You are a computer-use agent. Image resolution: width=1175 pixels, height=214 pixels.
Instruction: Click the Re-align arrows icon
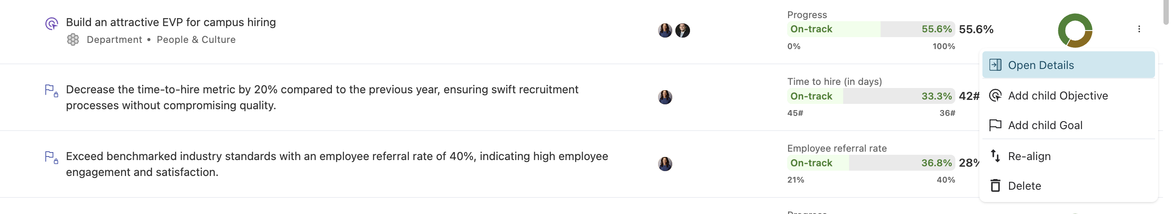pyautogui.click(x=995, y=156)
